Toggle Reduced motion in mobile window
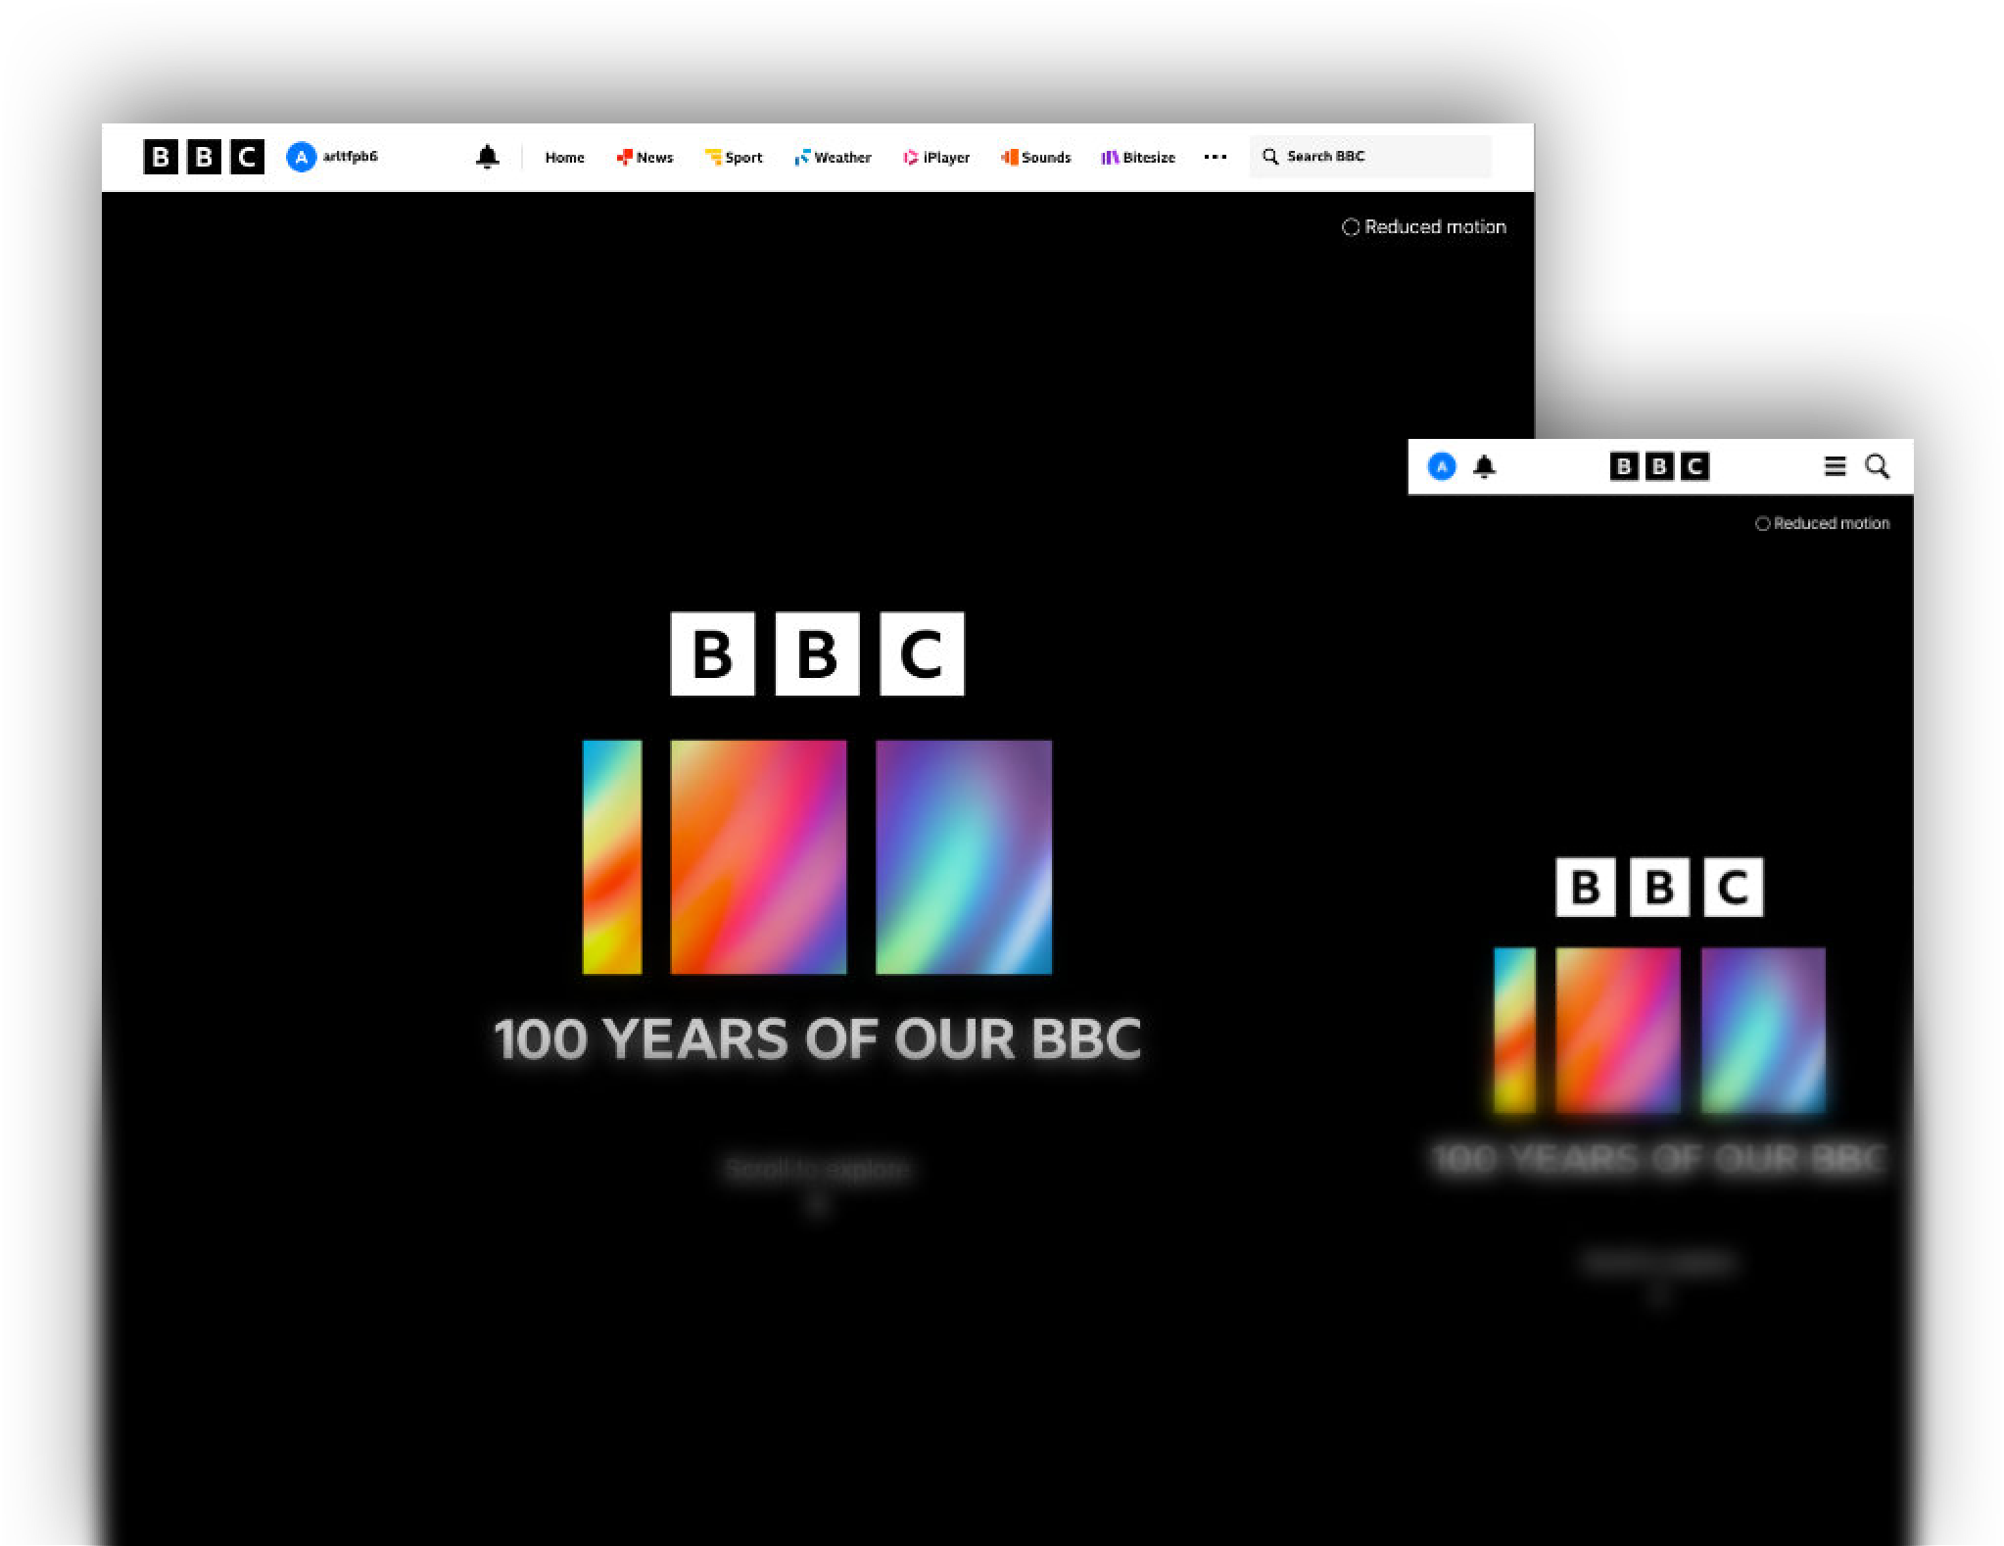The image size is (2004, 1546). tap(1822, 523)
